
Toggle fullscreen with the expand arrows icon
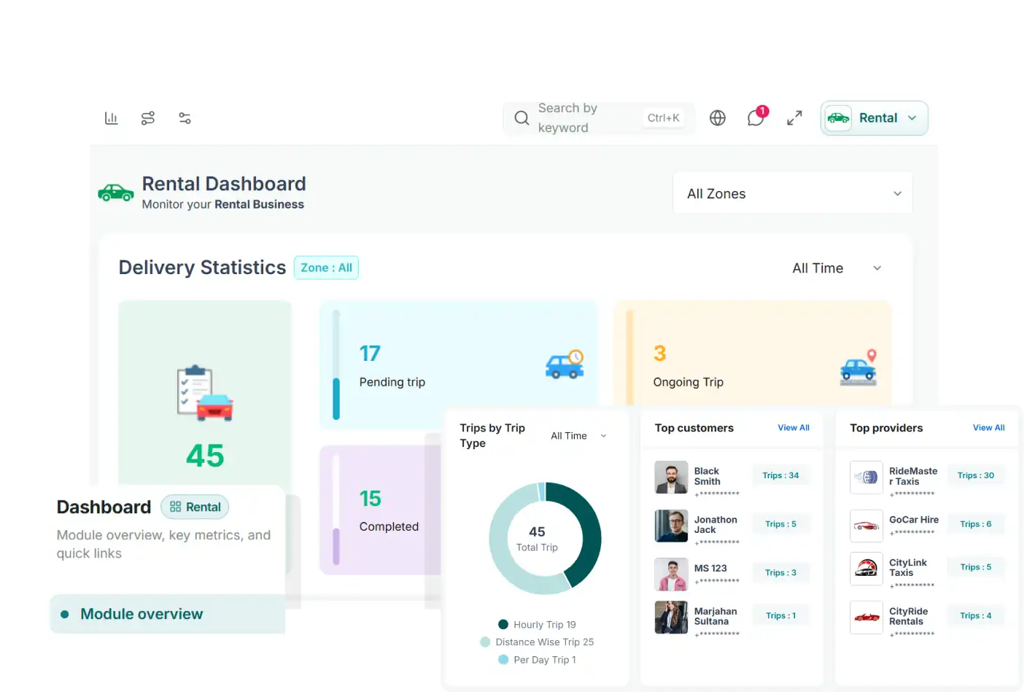tap(794, 118)
